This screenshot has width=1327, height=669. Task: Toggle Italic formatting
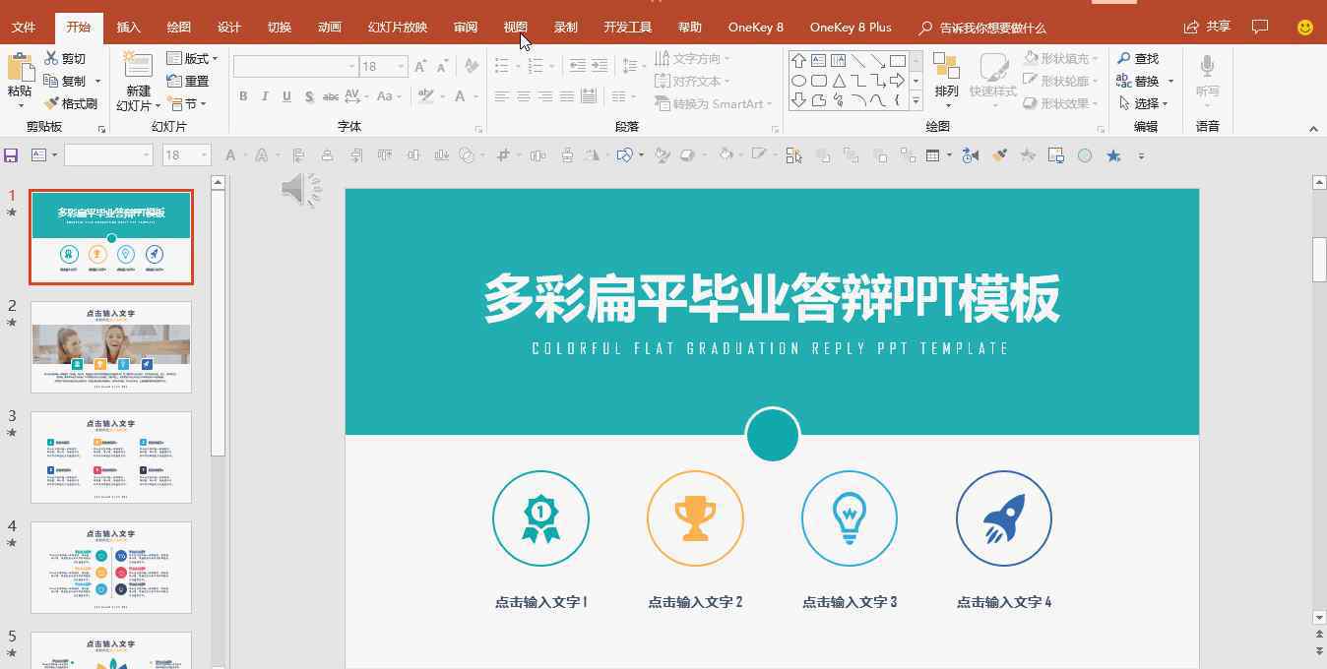[265, 96]
